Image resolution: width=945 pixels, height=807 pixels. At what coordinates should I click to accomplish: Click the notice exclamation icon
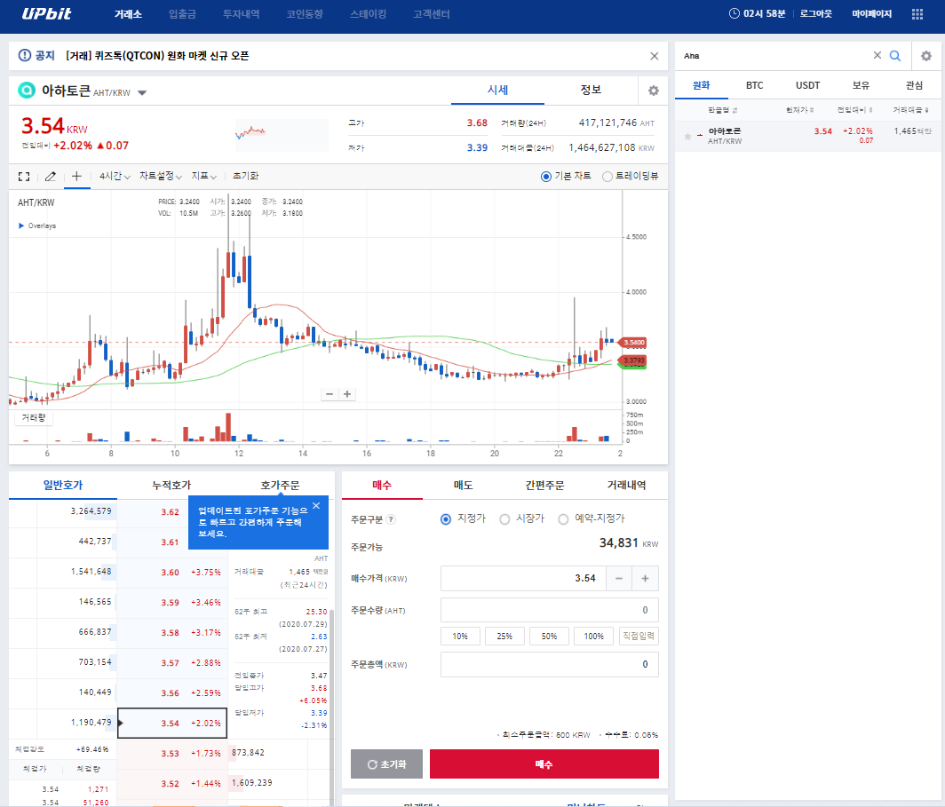(24, 55)
